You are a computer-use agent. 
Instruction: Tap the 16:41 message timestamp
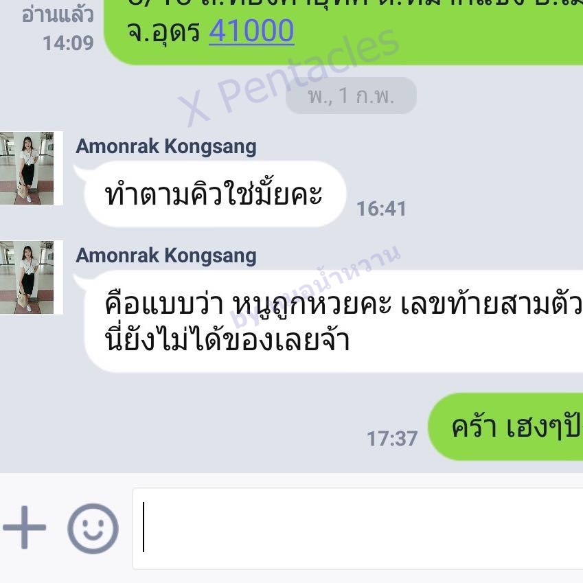coord(381,209)
